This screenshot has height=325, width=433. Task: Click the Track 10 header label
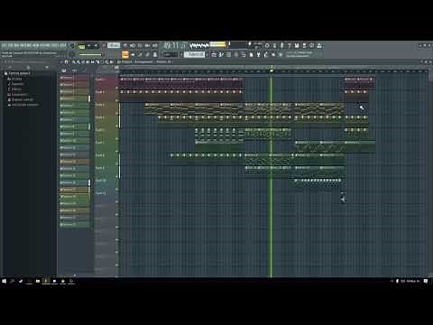coord(101,181)
